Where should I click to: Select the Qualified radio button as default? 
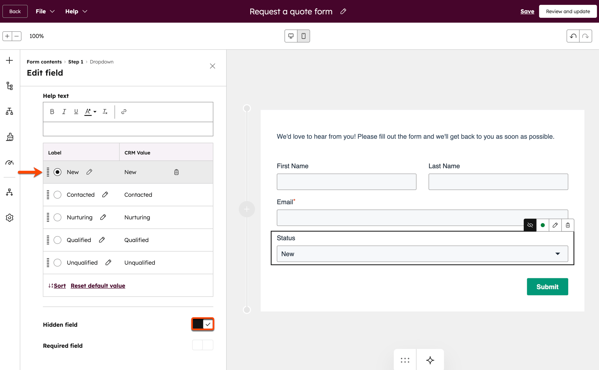point(57,240)
